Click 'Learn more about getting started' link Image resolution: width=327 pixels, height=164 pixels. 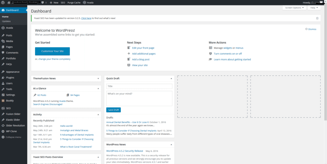pyautogui.click(x=232, y=59)
